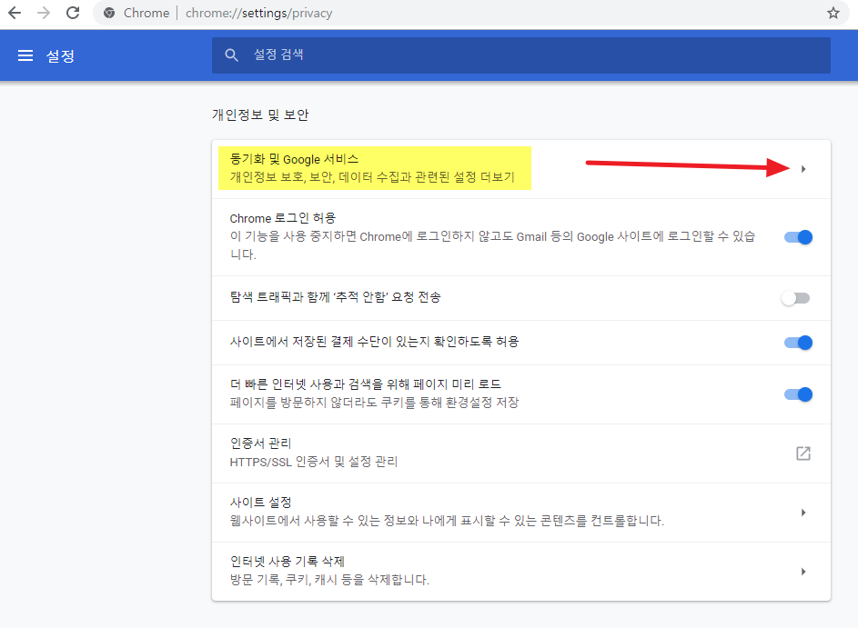This screenshot has height=628, width=858.
Task: Open the external link icon for 인증서 관리
Action: [x=802, y=454]
